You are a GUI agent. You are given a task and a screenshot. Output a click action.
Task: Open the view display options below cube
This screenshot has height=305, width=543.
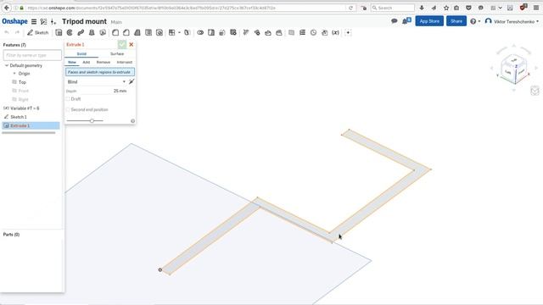(535, 91)
